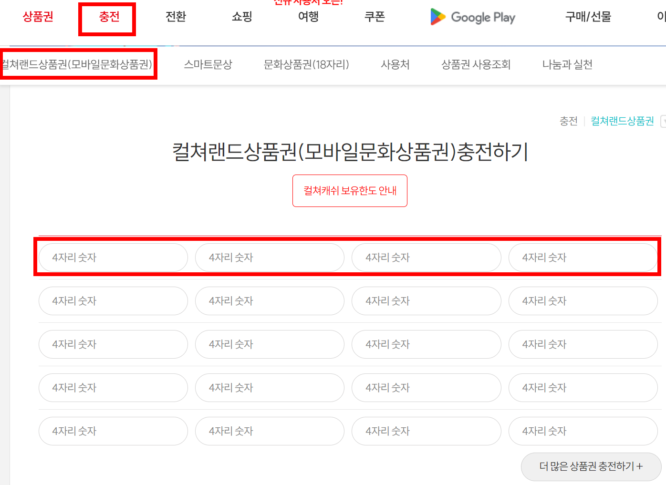Focus the first 4자리 숫자 field in row one
This screenshot has width=666, height=485.
tap(113, 258)
